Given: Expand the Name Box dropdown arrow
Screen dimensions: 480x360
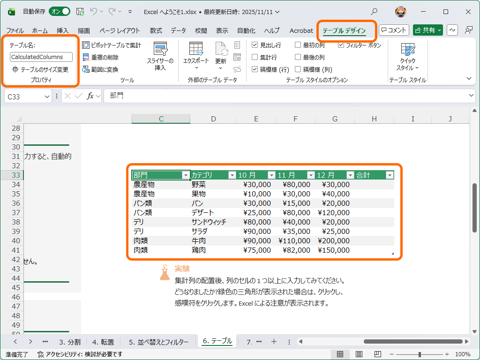Looking at the screenshot, I should pos(47,97).
